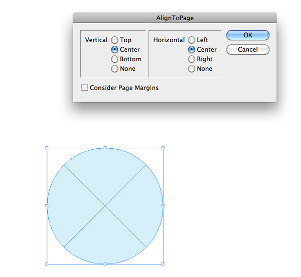Image resolution: width=301 pixels, height=277 pixels.
Task: Click the AlignToPage dialog title bar
Action: tap(175, 18)
